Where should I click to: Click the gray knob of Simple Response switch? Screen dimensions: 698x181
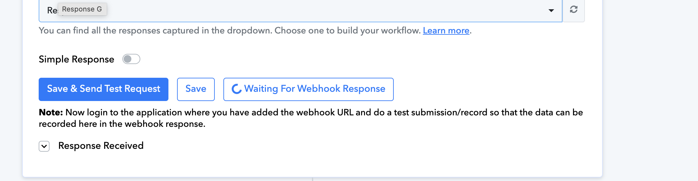click(128, 59)
